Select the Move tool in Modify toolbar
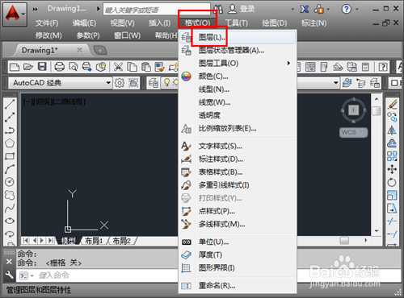 392,169
